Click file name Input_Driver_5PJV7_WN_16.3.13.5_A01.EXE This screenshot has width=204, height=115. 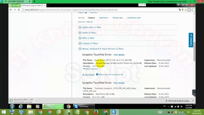pyautogui.click(x=113, y=60)
